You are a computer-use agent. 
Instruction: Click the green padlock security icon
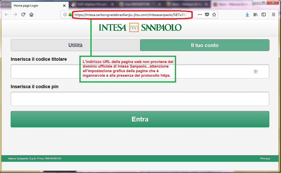pos(70,14)
